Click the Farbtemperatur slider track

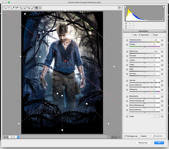[145, 42]
